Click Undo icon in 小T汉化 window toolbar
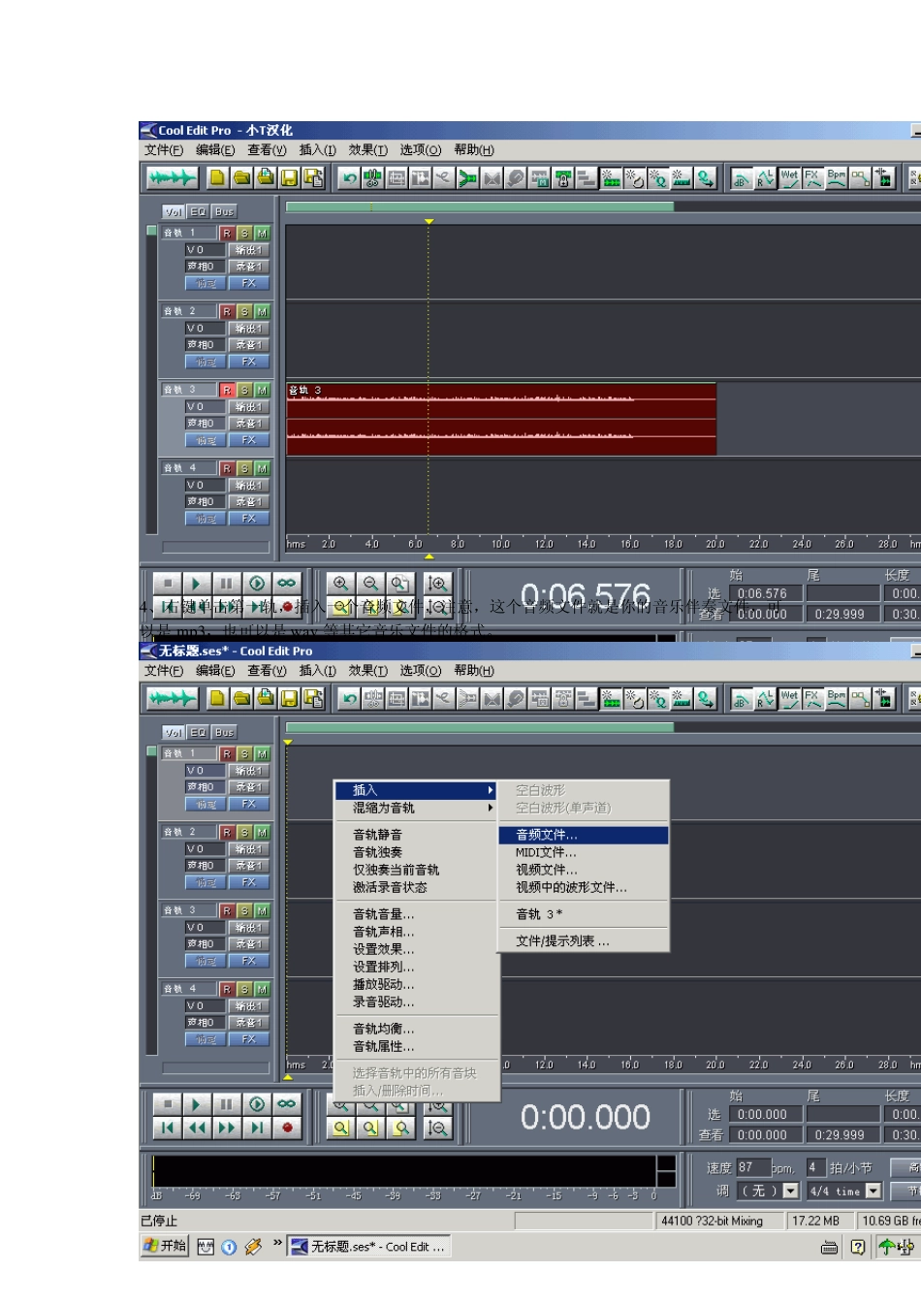Screen dimensions: 921x1303 [350, 177]
